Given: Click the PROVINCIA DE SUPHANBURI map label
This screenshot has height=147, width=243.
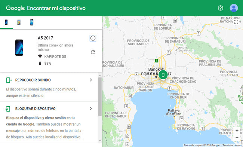Looking at the screenshot, I should point(138,42).
